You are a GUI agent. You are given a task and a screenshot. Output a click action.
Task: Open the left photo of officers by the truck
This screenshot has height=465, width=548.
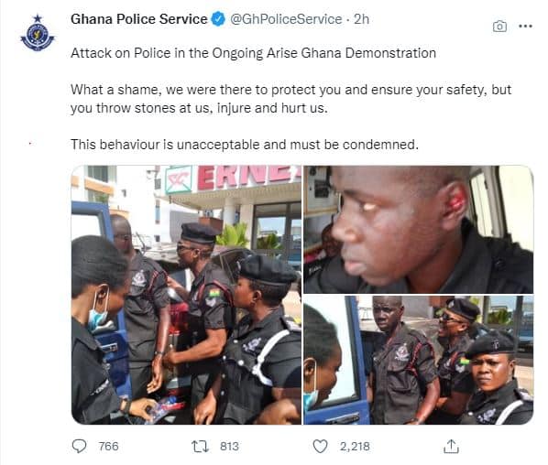(186, 295)
